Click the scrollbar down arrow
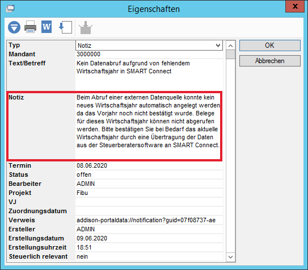The height and width of the screenshot is (270, 308). (x=231, y=257)
